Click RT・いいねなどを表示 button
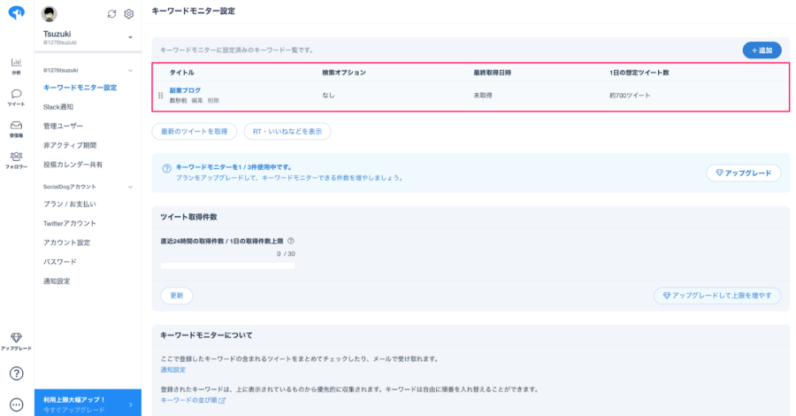This screenshot has height=416, width=796. coord(287,132)
